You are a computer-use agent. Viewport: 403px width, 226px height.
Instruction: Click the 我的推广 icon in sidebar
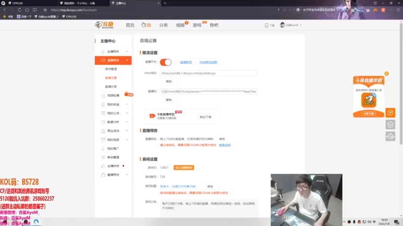click(x=103, y=149)
